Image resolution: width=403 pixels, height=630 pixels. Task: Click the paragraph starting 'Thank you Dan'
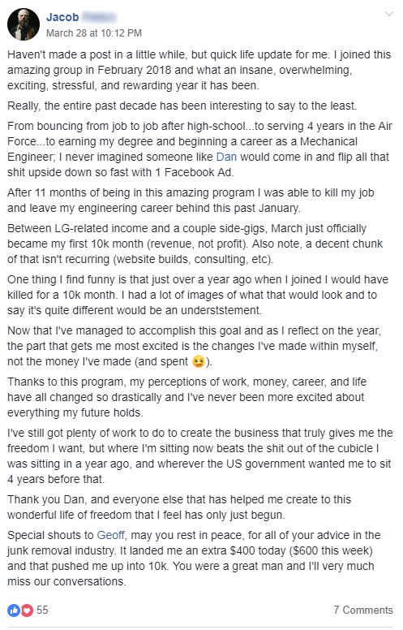point(179,507)
